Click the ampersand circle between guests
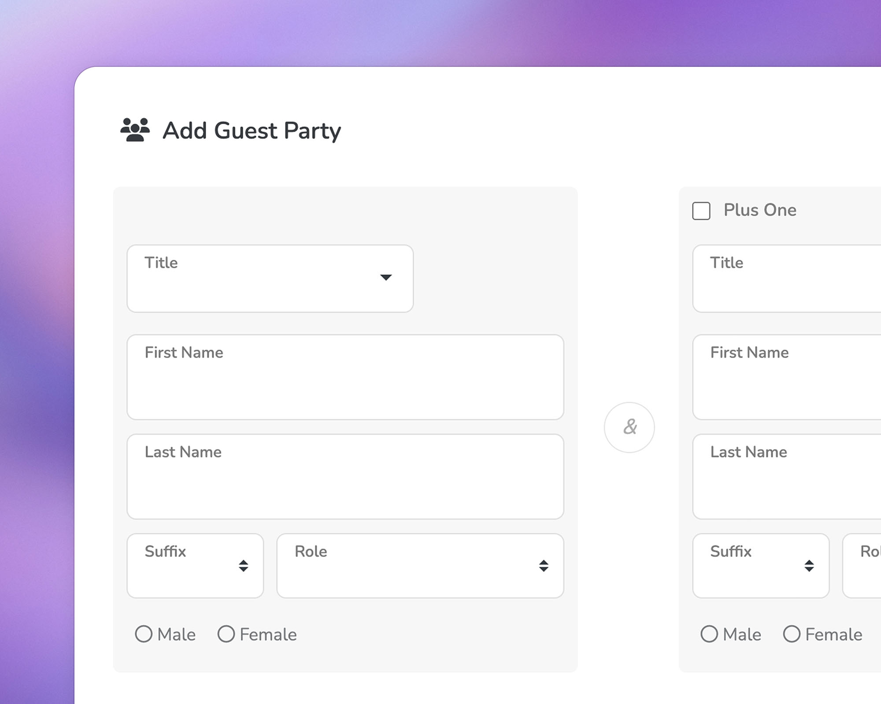The height and width of the screenshot is (704, 881). click(629, 427)
